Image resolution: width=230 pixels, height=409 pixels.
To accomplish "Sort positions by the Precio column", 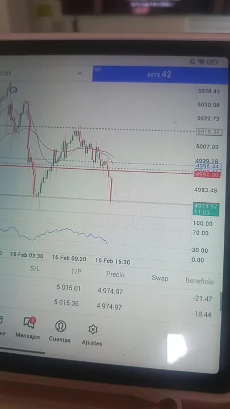I will tap(115, 274).
